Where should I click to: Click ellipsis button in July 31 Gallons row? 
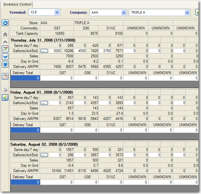pyautogui.click(x=44, y=51)
